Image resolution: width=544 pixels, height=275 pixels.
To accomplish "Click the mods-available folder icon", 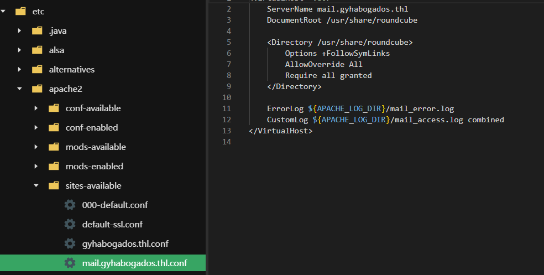I will click(x=54, y=147).
